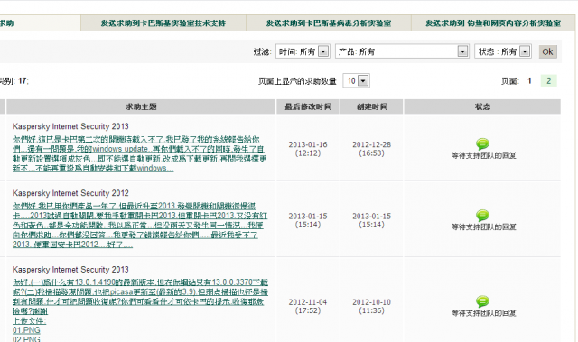Viewport: 578px width, 342px height.
Task: Click creation date 2012-12-28 (16:53)
Action: tap(371, 149)
